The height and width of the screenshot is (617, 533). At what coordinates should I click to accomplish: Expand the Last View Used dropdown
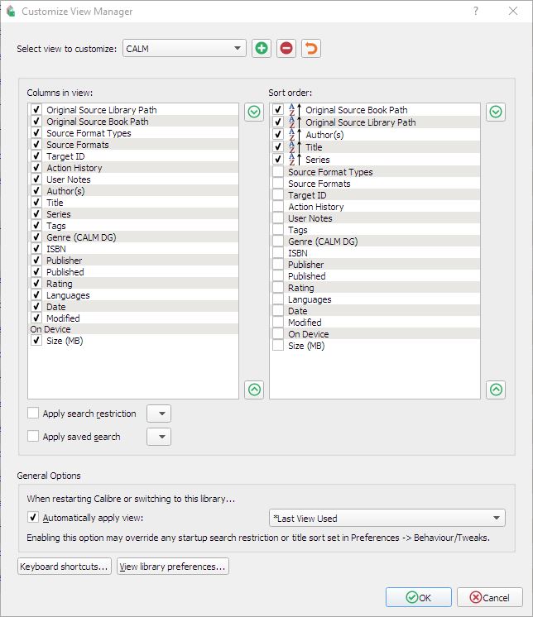click(387, 519)
